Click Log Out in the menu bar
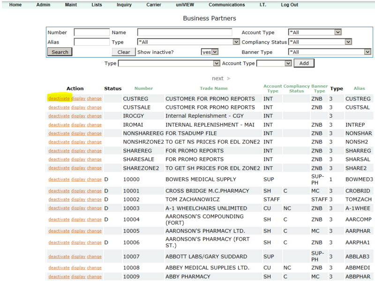 coord(289,5)
